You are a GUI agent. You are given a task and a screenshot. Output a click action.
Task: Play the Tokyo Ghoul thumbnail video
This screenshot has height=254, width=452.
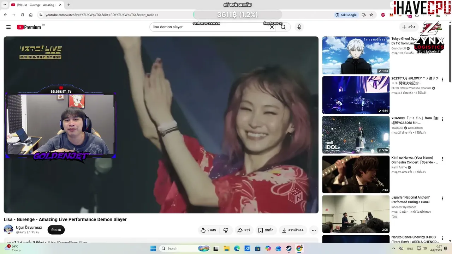[356, 55]
